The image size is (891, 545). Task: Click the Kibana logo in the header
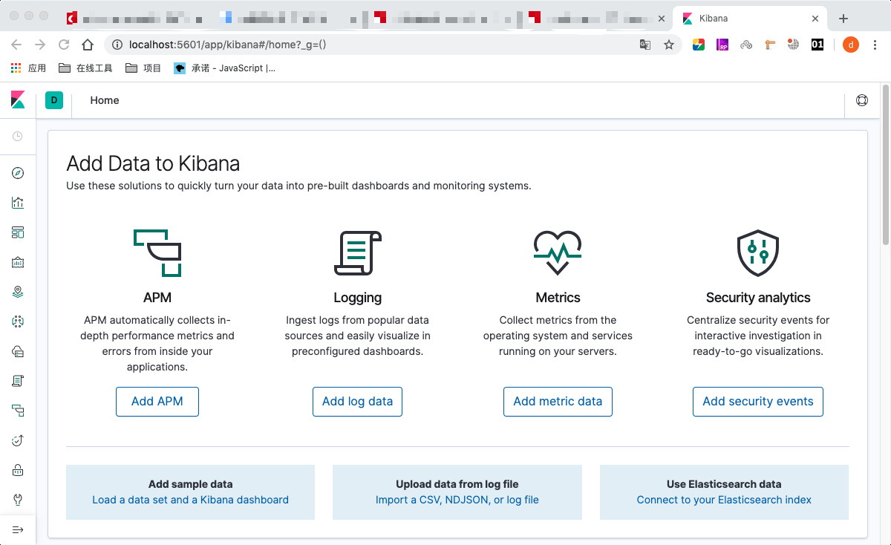coord(18,100)
